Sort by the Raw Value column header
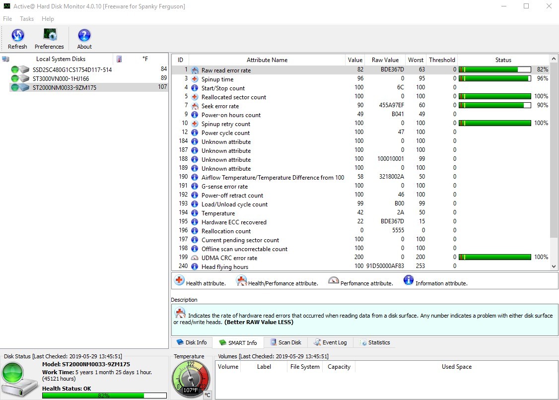559x400 pixels. [x=385, y=60]
